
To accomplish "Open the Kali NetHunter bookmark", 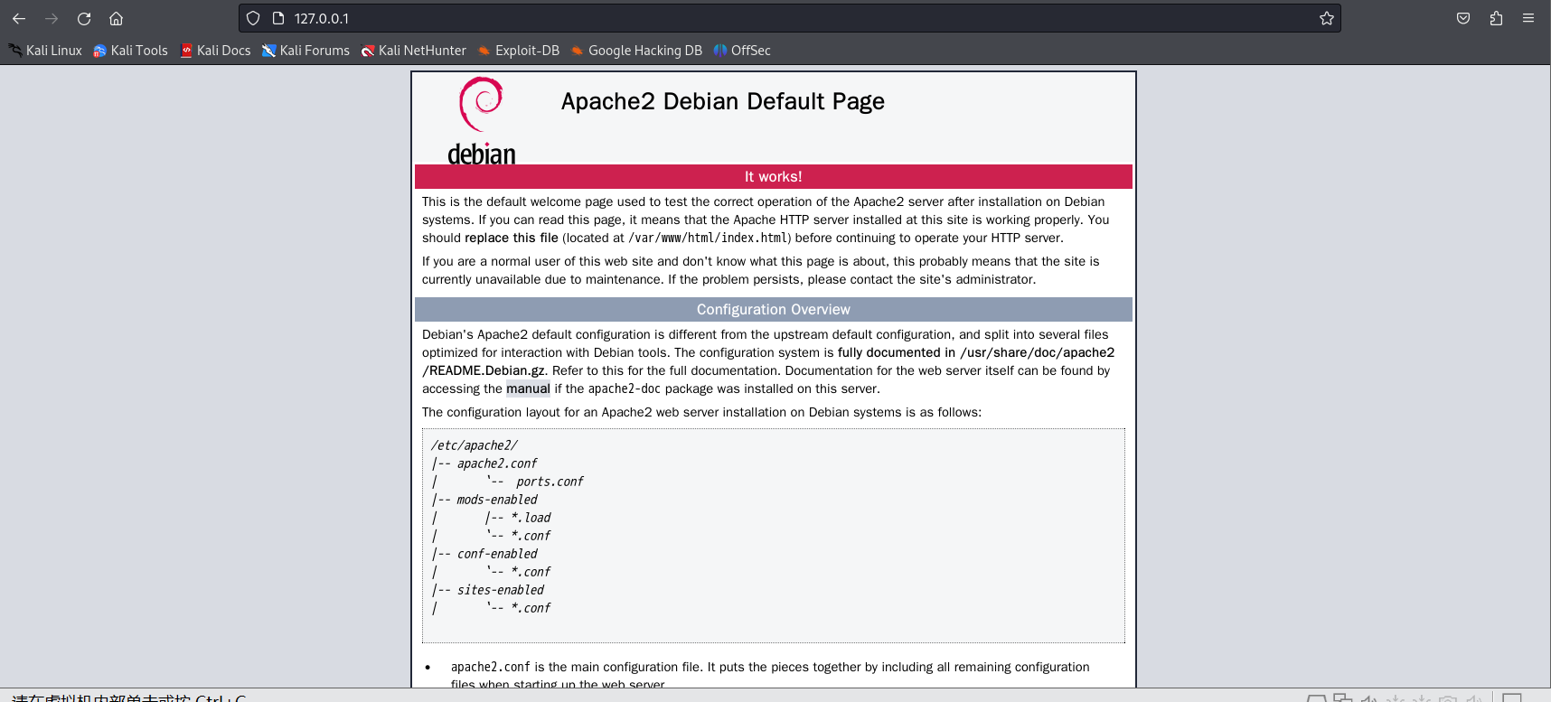I will click(413, 51).
